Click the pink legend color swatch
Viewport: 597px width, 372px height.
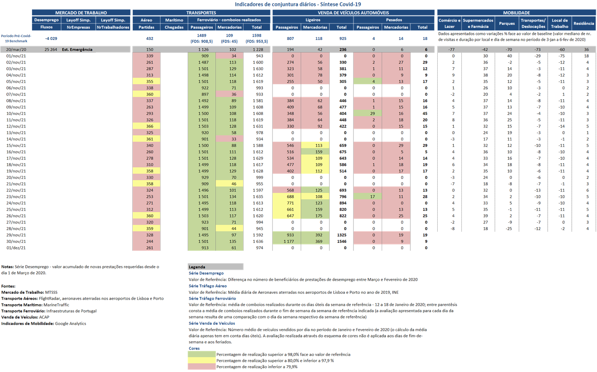[x=201, y=367]
